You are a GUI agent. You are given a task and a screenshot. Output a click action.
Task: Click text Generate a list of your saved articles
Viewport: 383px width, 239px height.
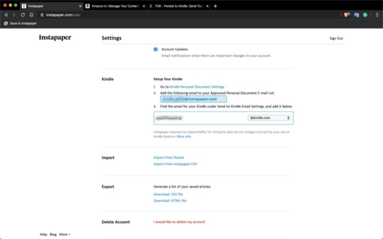[x=182, y=186]
